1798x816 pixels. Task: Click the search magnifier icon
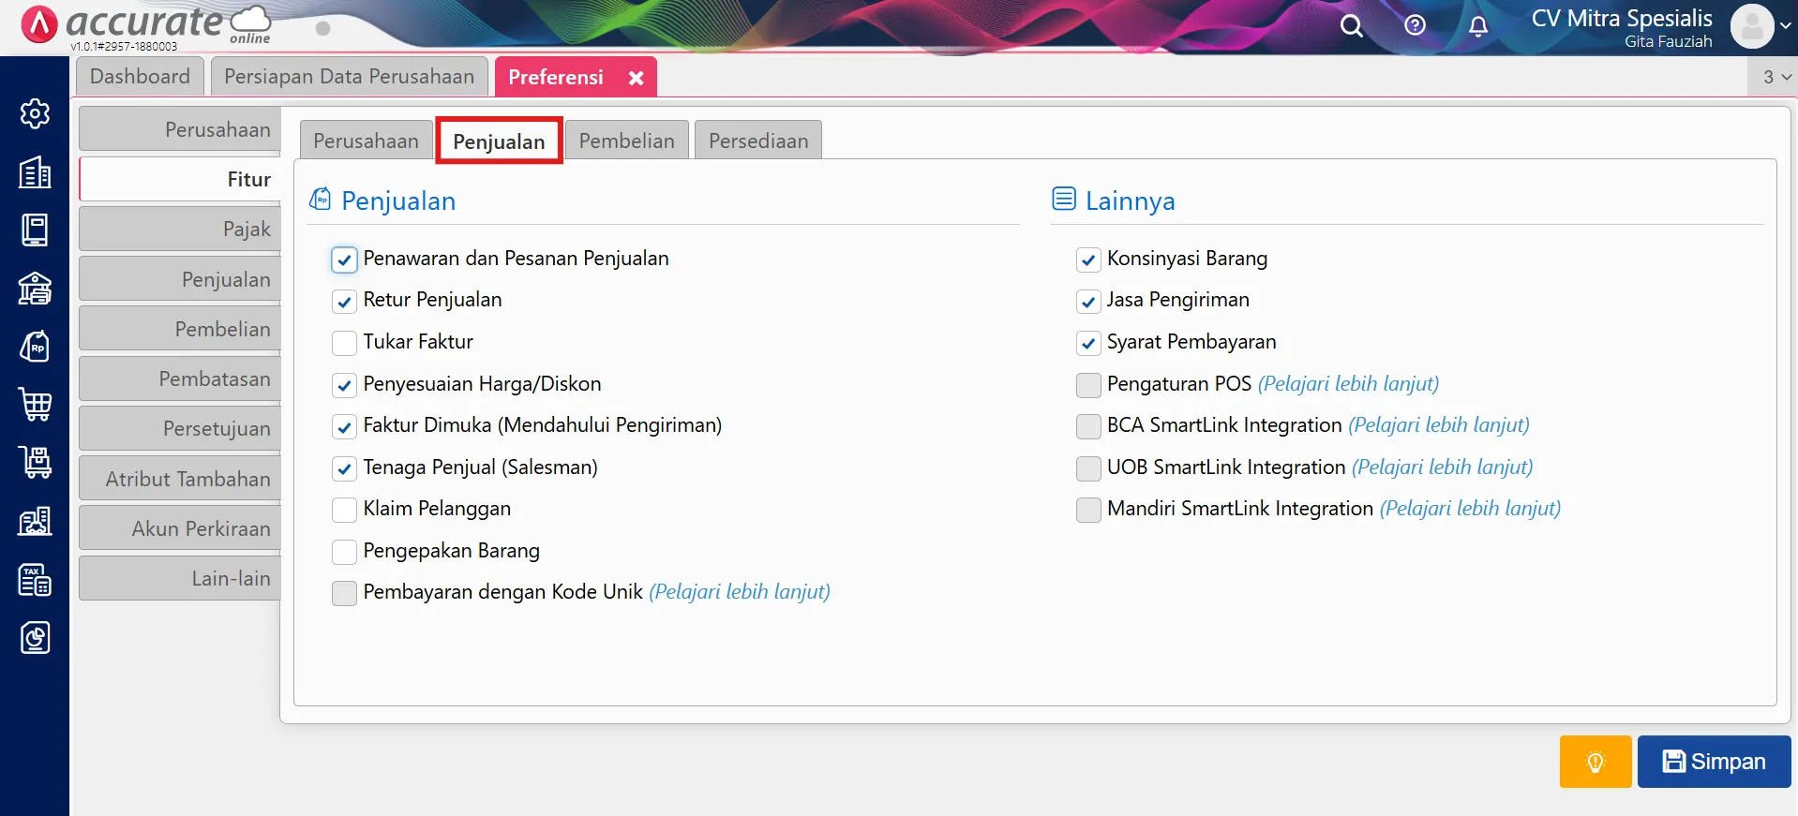[1351, 26]
